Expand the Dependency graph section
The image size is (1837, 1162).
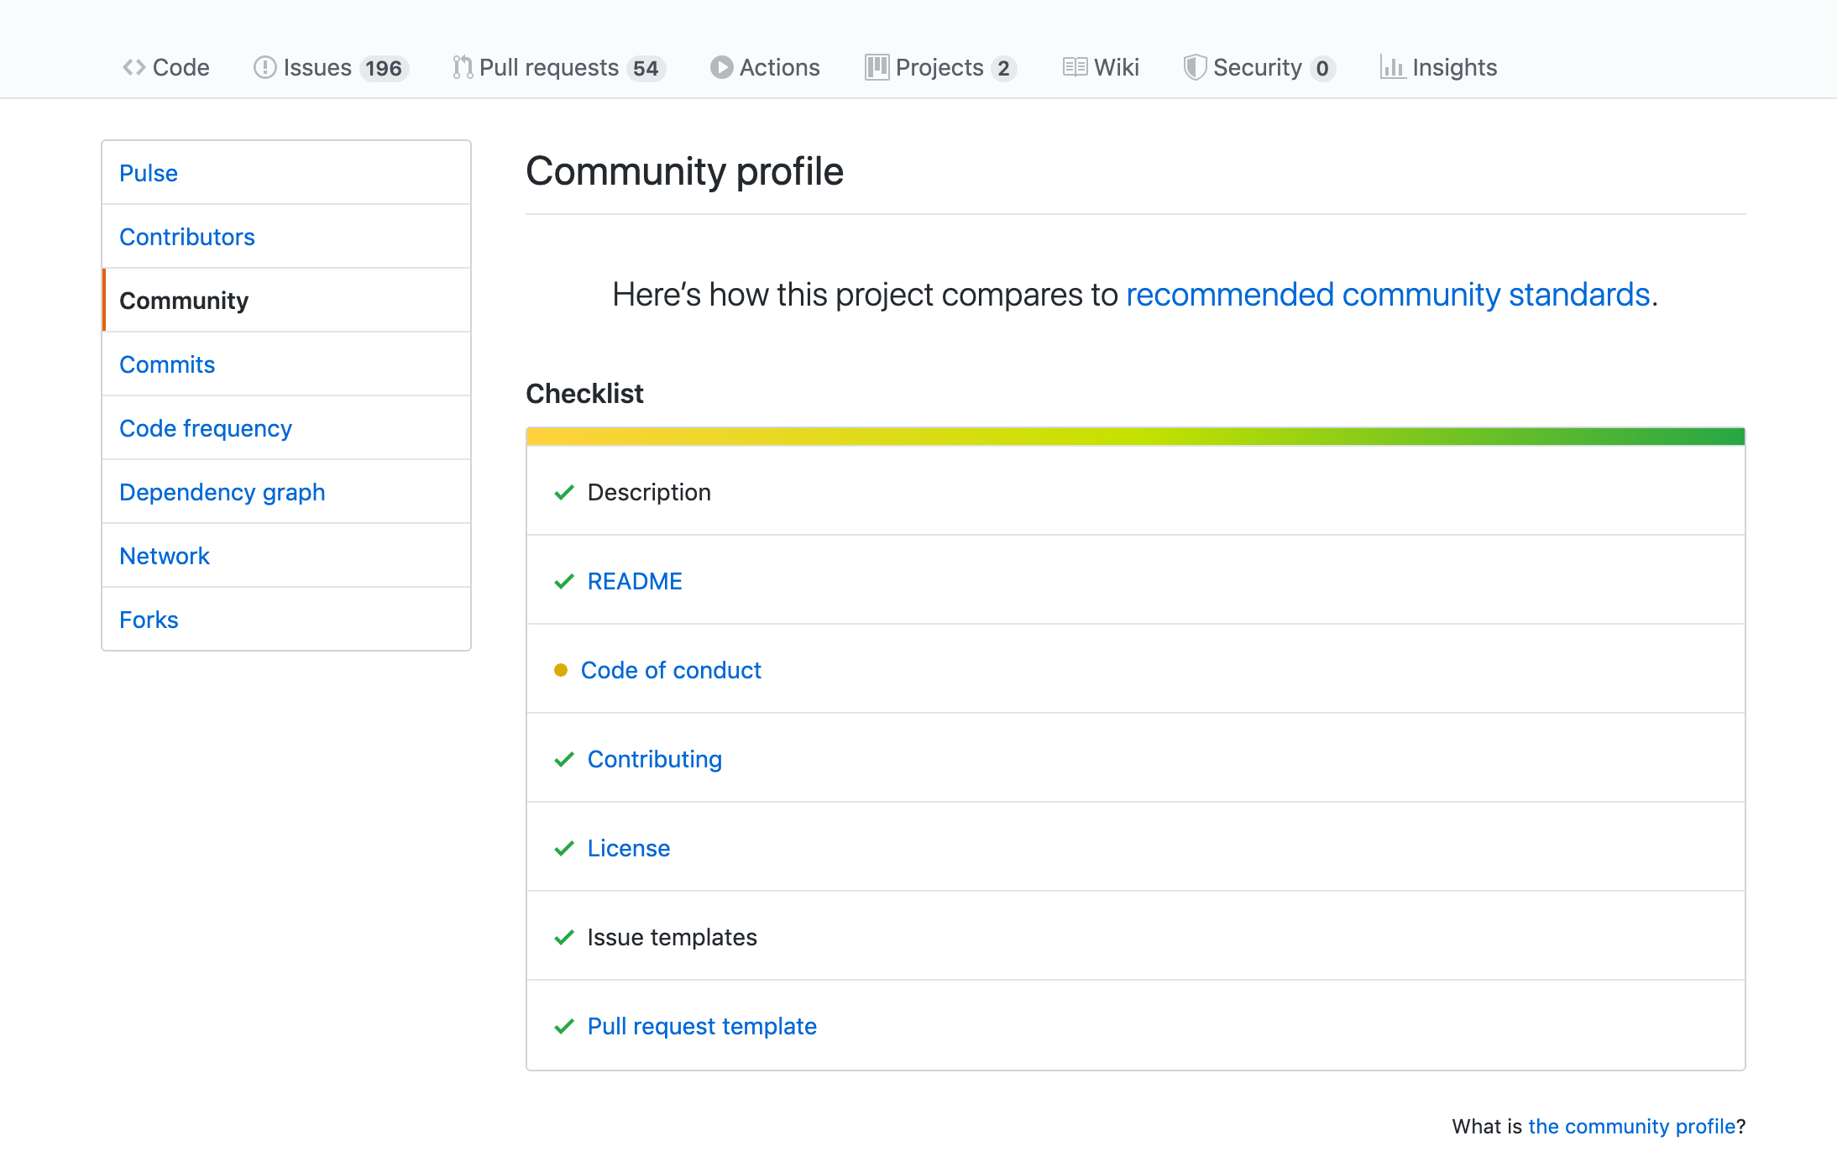(221, 491)
